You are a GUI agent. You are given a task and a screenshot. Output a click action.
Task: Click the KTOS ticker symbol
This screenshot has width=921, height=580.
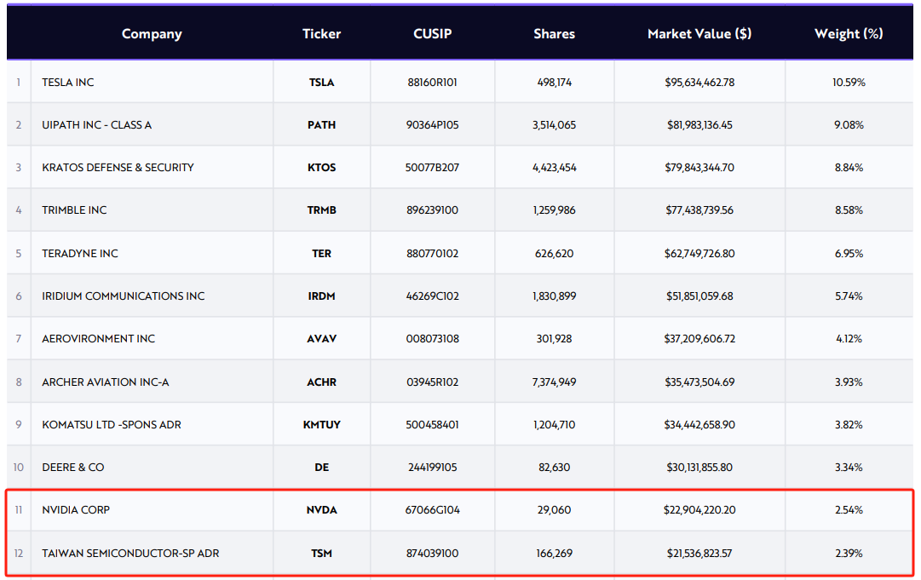tap(321, 167)
